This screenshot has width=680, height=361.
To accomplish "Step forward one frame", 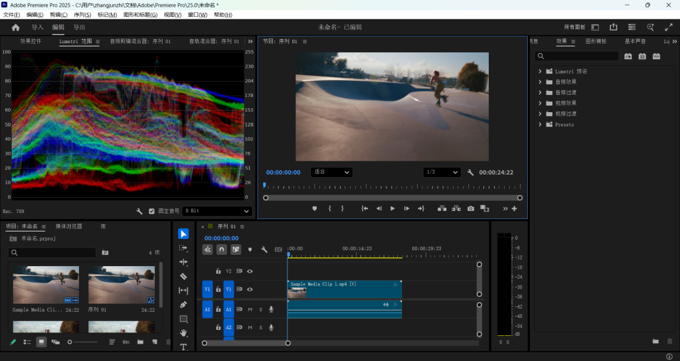I will (406, 208).
